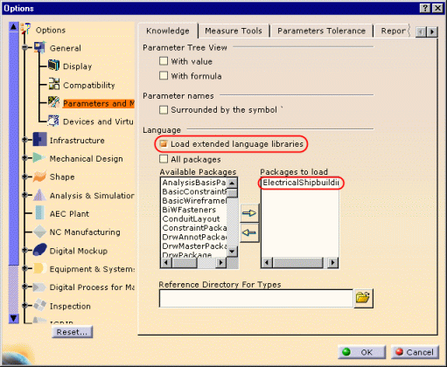Enable the With value checkbox

(164, 61)
